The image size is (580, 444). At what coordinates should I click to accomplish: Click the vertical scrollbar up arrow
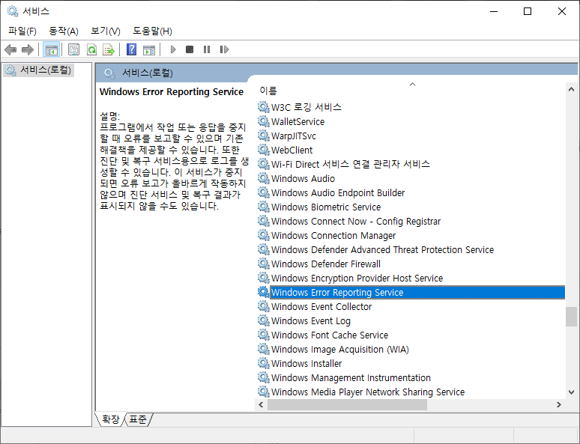pyautogui.click(x=571, y=89)
